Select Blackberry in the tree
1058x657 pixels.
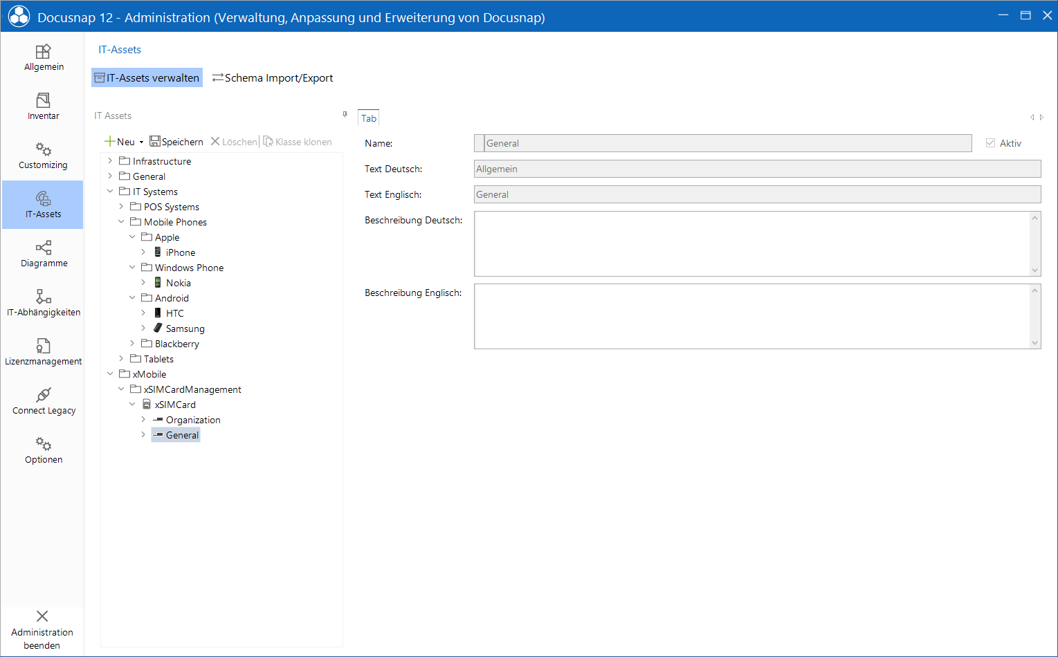pos(177,344)
